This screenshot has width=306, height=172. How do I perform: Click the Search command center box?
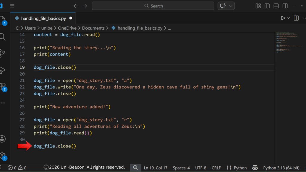coord(153,6)
